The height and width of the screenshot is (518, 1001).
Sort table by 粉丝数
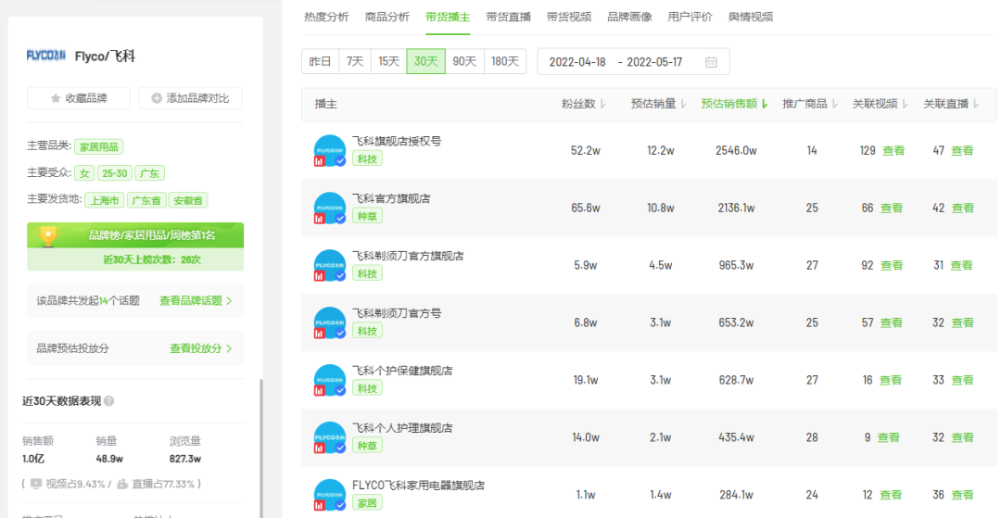(x=584, y=104)
